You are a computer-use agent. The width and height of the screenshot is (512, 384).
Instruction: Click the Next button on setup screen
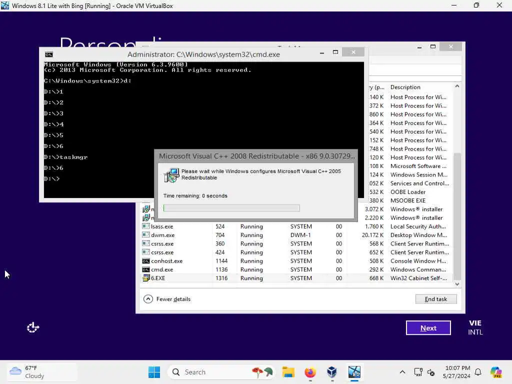coord(428,328)
